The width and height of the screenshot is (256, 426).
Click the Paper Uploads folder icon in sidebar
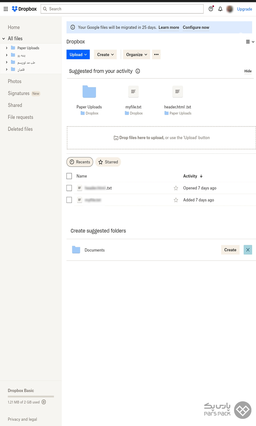tap(13, 48)
